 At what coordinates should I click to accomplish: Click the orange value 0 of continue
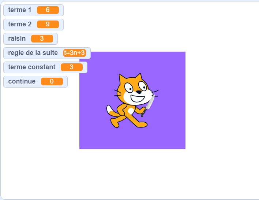point(52,81)
